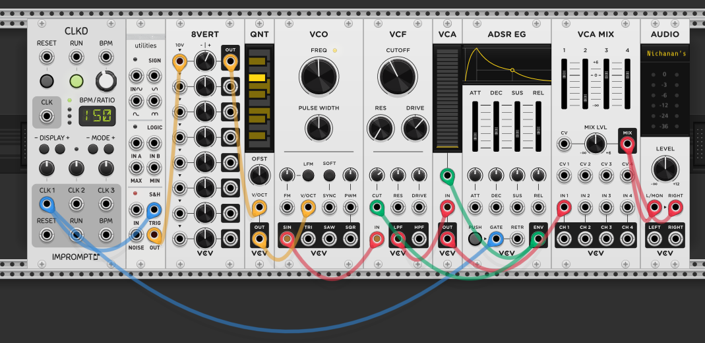
Task: Click the ADSR DEC slider
Action: 496,127
